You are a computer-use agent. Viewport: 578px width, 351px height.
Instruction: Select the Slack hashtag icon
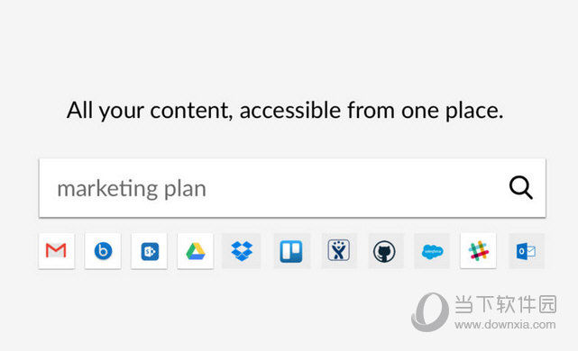(478, 251)
